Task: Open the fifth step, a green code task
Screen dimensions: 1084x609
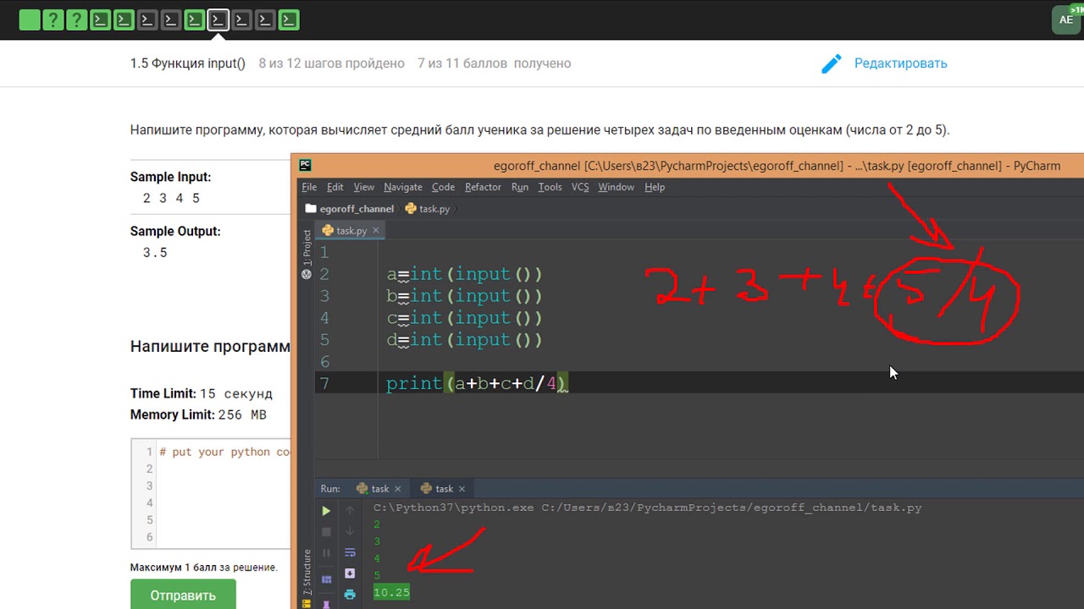Action: tap(124, 19)
